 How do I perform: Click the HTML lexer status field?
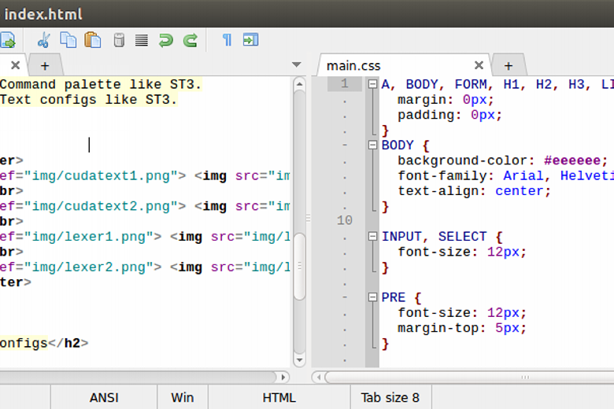coord(279,398)
